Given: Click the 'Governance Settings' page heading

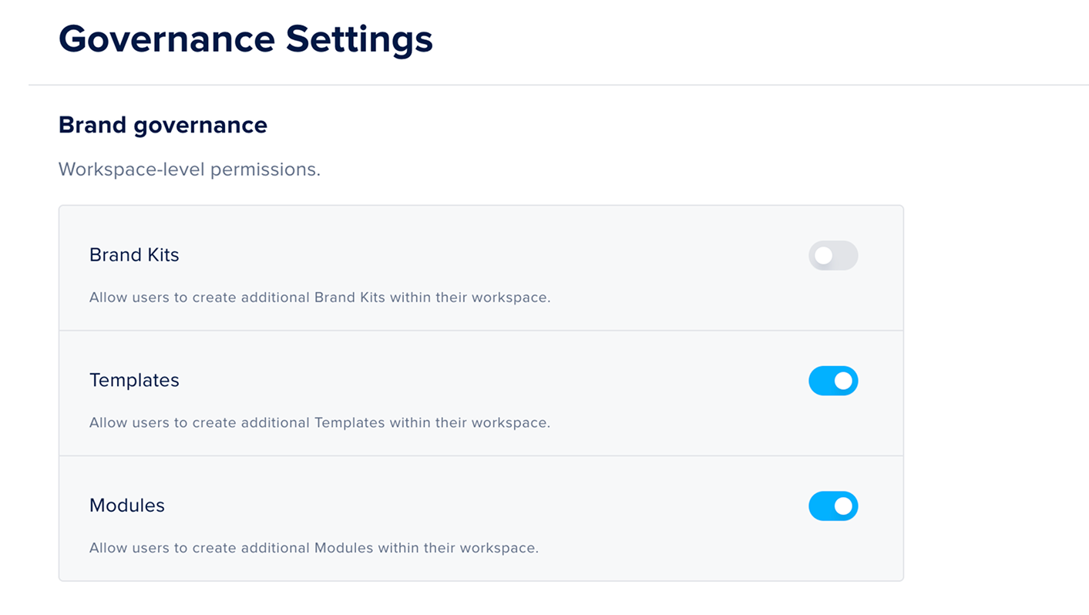Looking at the screenshot, I should (246, 39).
